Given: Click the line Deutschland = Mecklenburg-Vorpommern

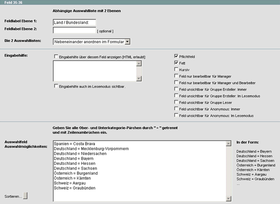Looking at the screenshot, I should pos(91,149).
